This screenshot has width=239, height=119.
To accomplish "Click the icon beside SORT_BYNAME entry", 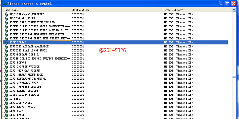I will (x=6, y=63).
